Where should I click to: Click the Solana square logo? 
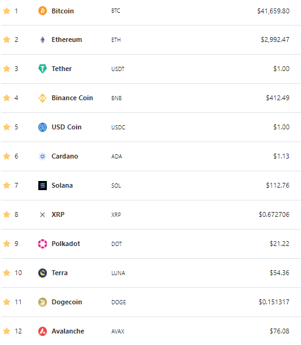tap(43, 185)
